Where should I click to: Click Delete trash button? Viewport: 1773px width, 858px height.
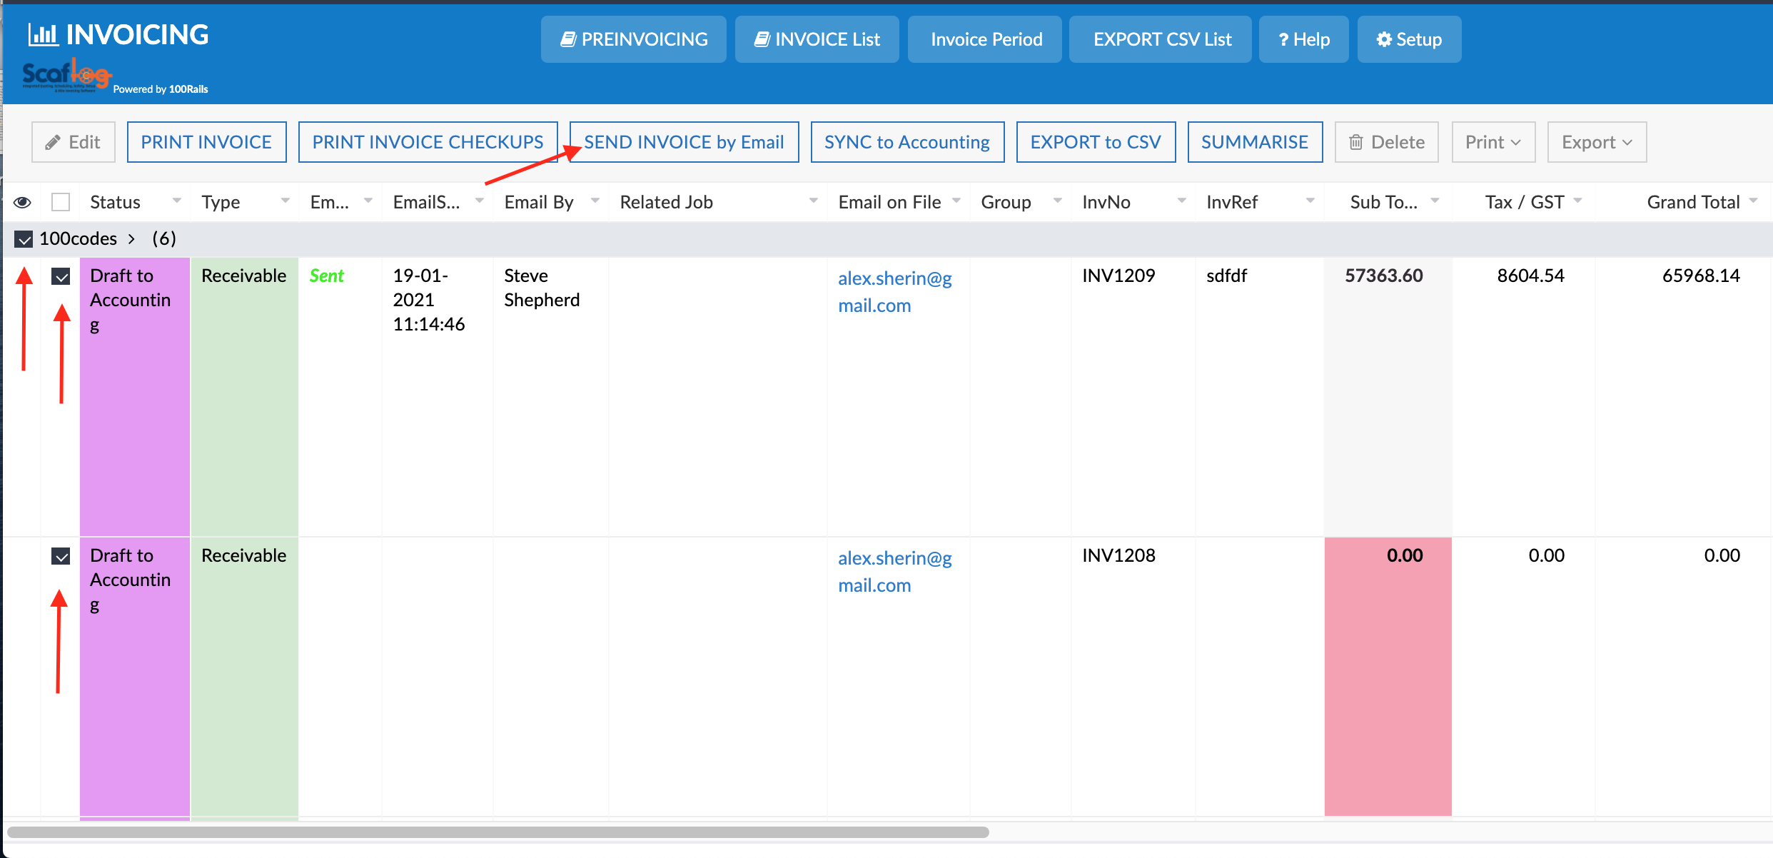tap(1386, 142)
